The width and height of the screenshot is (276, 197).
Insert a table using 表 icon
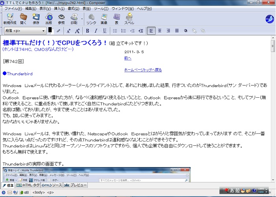[x=117, y=19]
